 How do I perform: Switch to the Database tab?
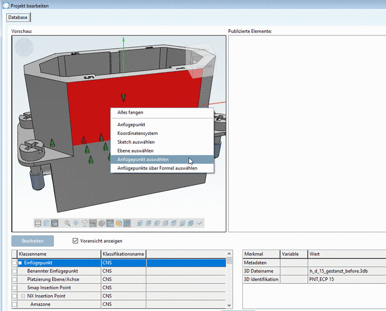coord(18,18)
